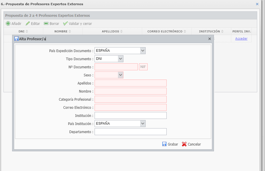Click the Grabar floppy disk icon
Image resolution: width=265 pixels, height=171 pixels.
(x=164, y=144)
